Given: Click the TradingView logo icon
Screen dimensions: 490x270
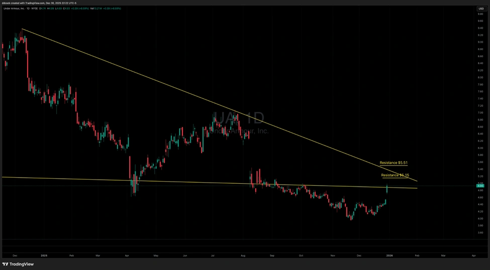Looking at the screenshot, I should 6,264.
